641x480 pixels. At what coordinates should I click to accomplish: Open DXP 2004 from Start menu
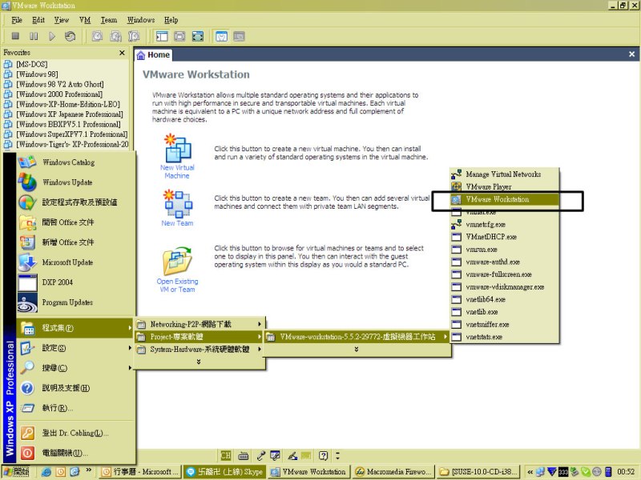point(75,282)
